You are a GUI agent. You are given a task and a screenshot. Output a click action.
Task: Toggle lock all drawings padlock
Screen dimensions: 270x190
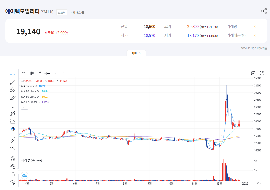tap(13, 174)
